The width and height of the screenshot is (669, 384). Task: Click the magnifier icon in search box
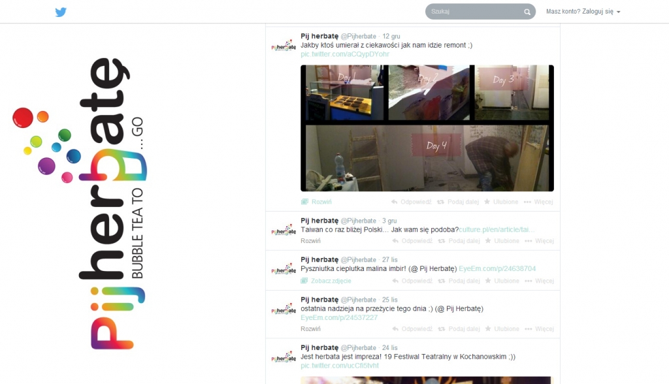(x=527, y=12)
